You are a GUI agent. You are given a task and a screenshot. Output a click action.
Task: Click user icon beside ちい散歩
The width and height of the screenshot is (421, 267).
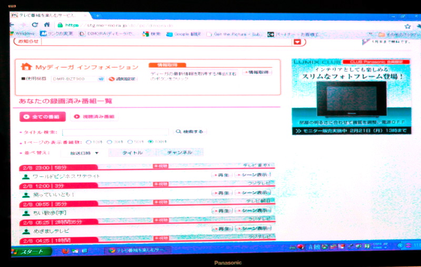26,213
